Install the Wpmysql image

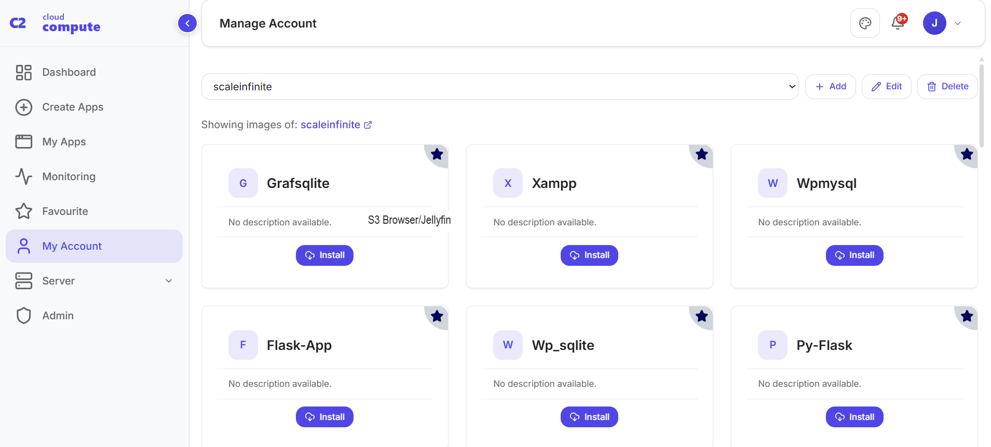coord(854,255)
